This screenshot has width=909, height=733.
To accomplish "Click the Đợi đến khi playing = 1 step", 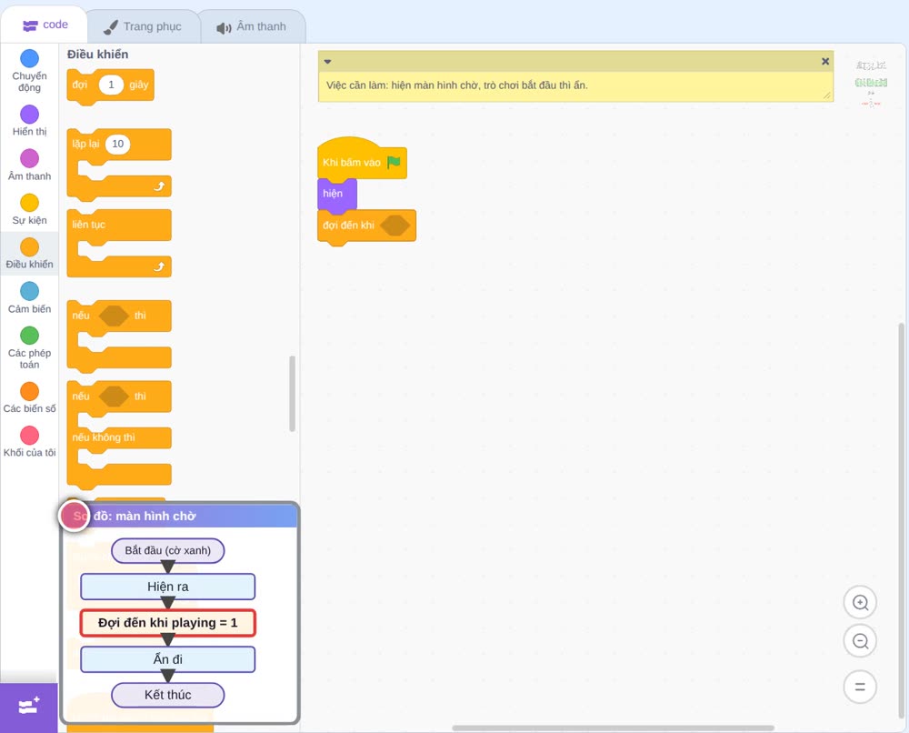I will click(167, 623).
